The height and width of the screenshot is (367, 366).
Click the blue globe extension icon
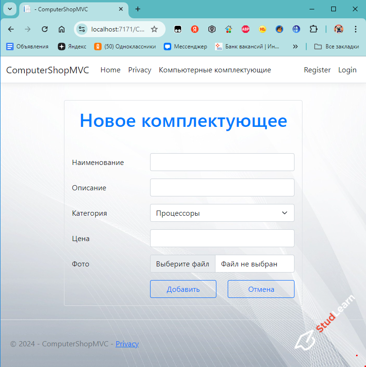pyautogui.click(x=296, y=29)
